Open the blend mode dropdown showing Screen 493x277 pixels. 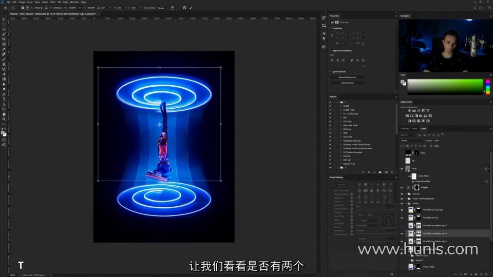click(411, 141)
